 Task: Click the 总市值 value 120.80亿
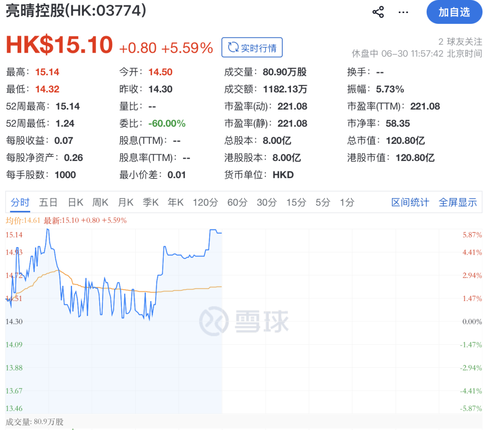405,140
